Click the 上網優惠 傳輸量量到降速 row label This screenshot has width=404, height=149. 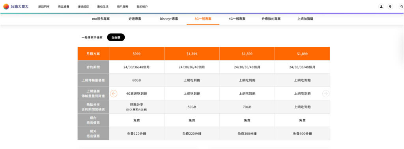point(93,94)
